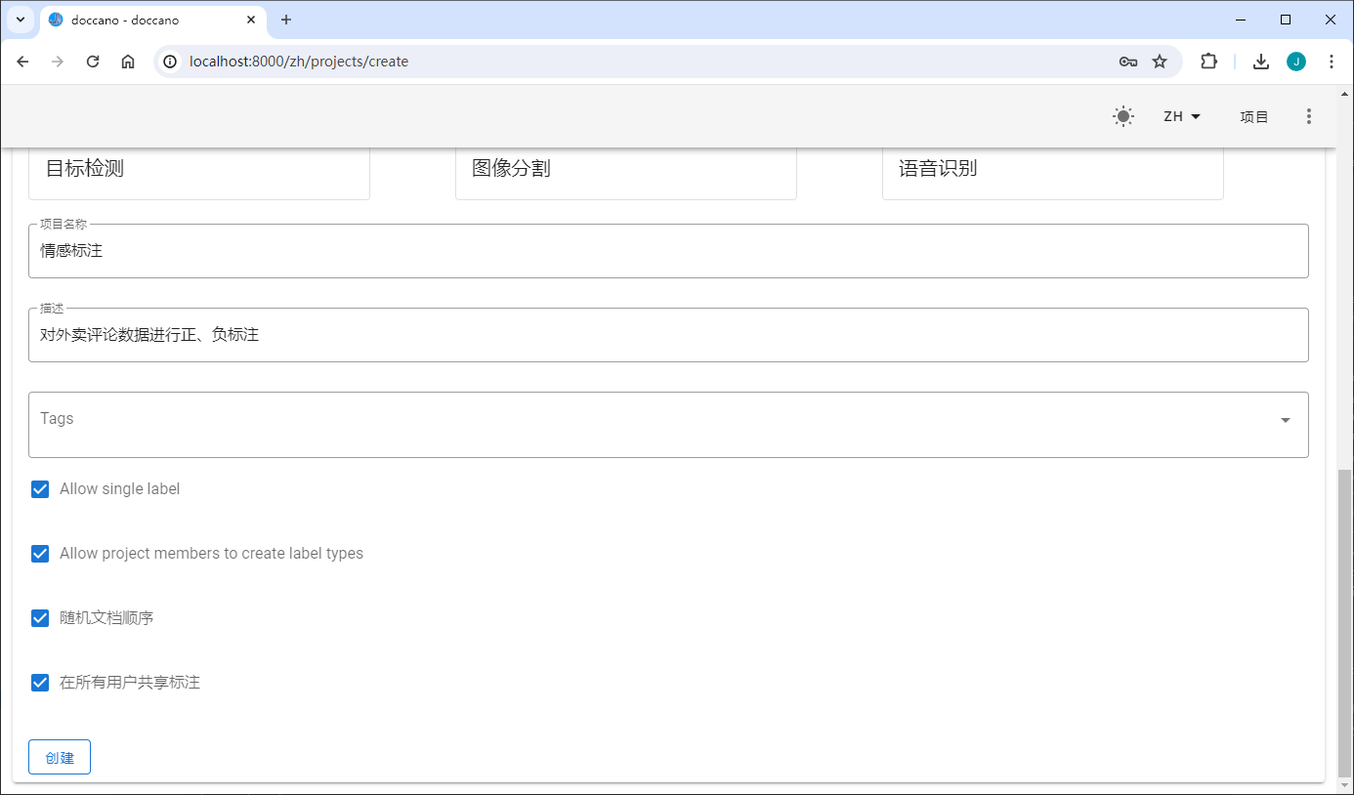Open the saved passwords key icon
This screenshot has height=795, width=1354.
(x=1127, y=62)
